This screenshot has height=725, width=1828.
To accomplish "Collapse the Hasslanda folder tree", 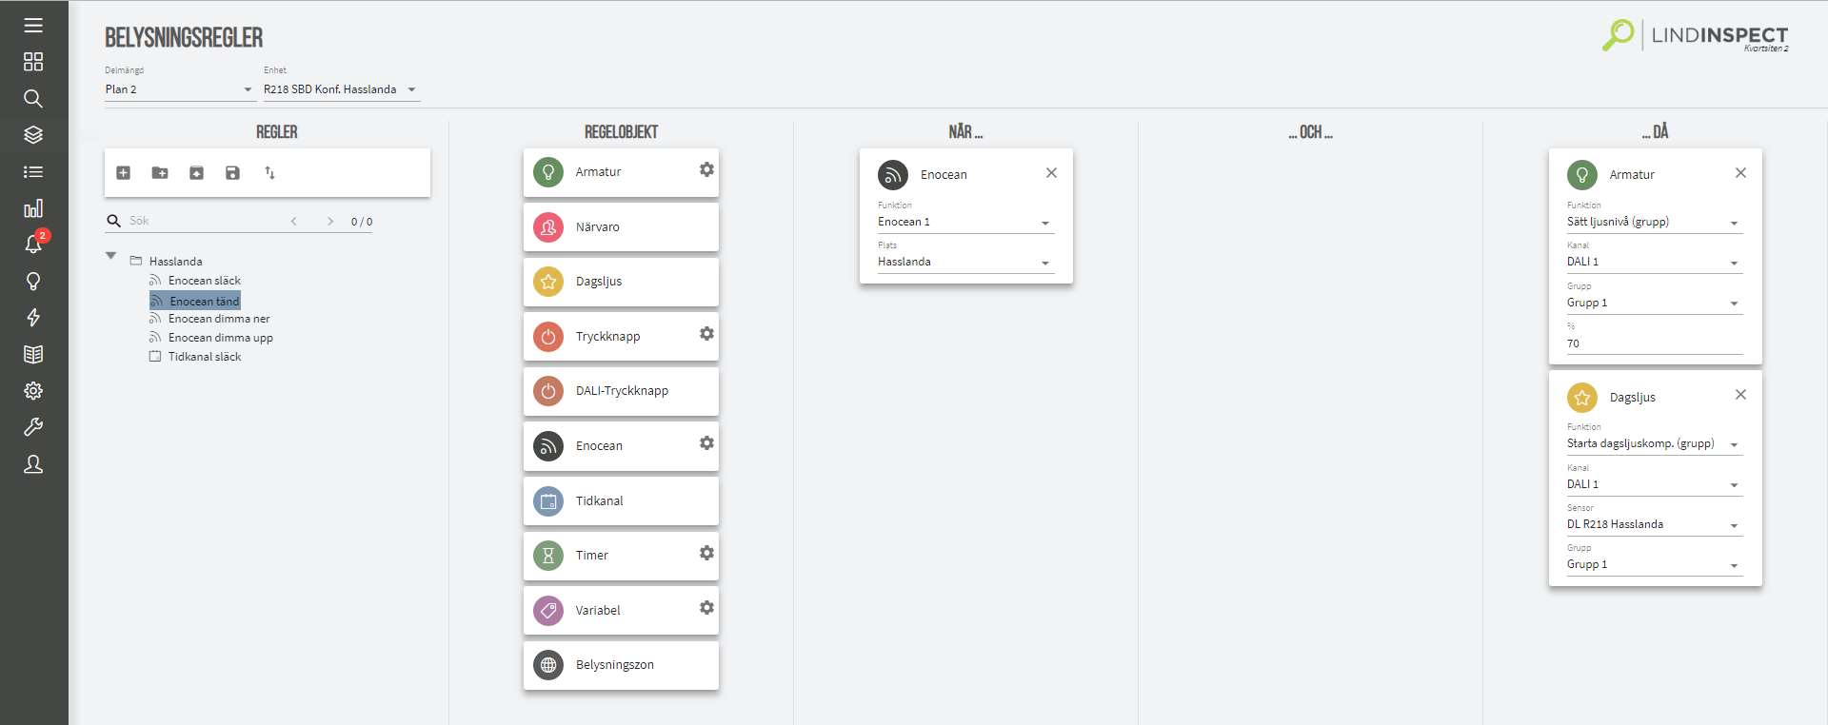I will [x=111, y=256].
